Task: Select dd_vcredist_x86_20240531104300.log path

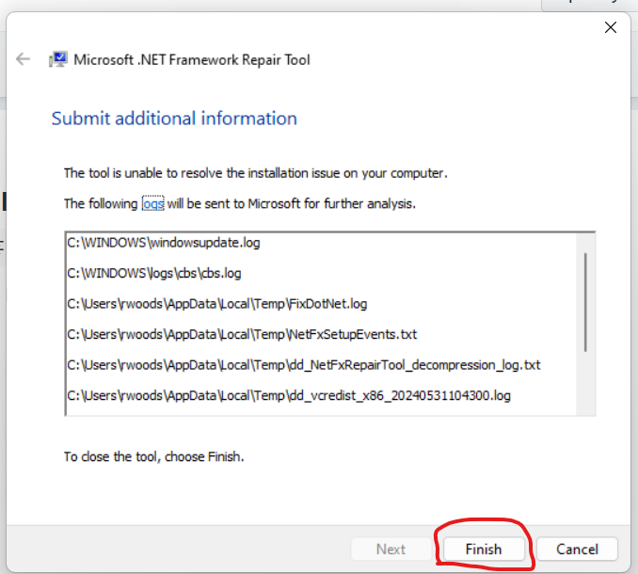Action: (289, 395)
